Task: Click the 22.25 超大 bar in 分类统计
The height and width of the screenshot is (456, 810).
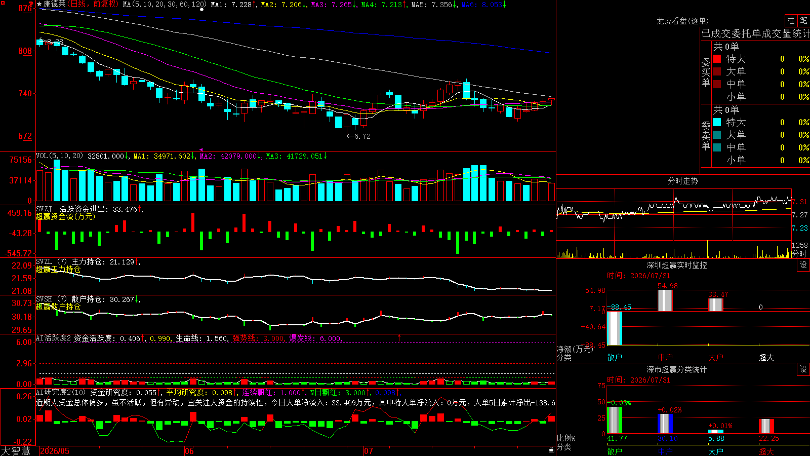Action: pos(766,426)
